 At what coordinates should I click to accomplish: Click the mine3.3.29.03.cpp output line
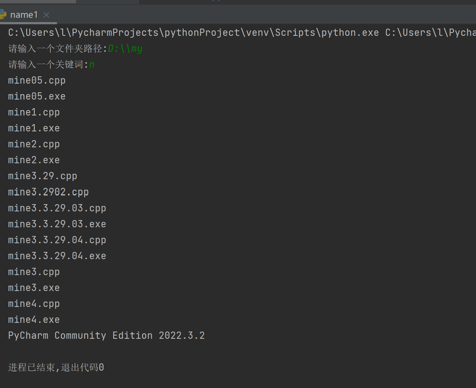coord(57,208)
